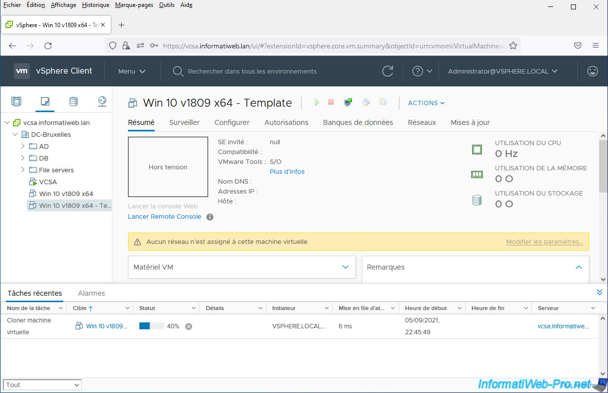The width and height of the screenshot is (608, 393).
Task: Click Lancer Remote Console link
Action: tap(165, 217)
